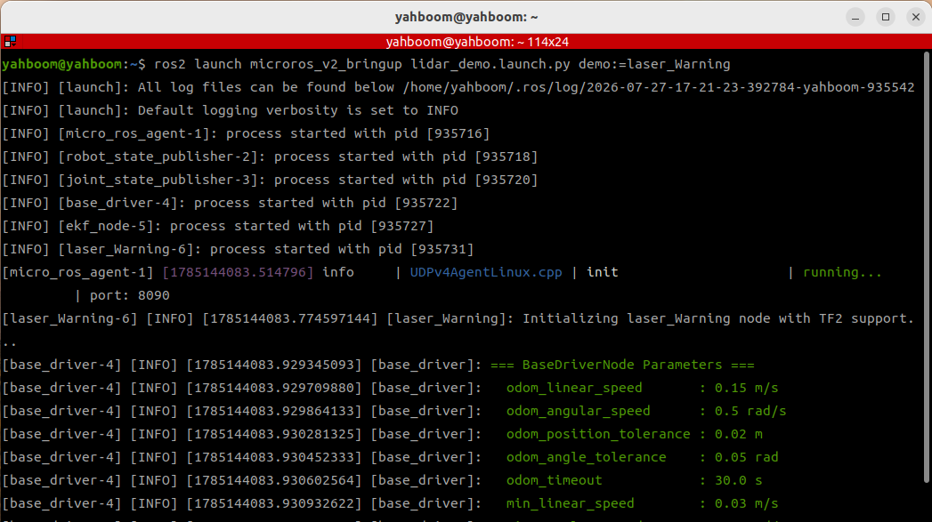Click the "0.05 rad" value

click(747, 458)
